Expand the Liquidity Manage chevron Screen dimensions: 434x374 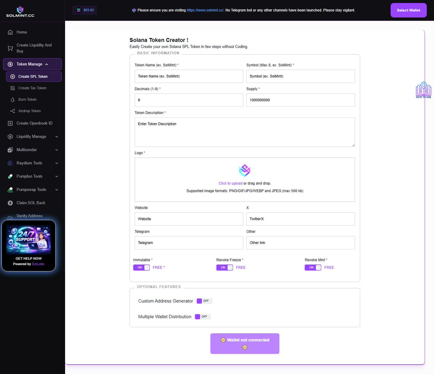(x=57, y=137)
